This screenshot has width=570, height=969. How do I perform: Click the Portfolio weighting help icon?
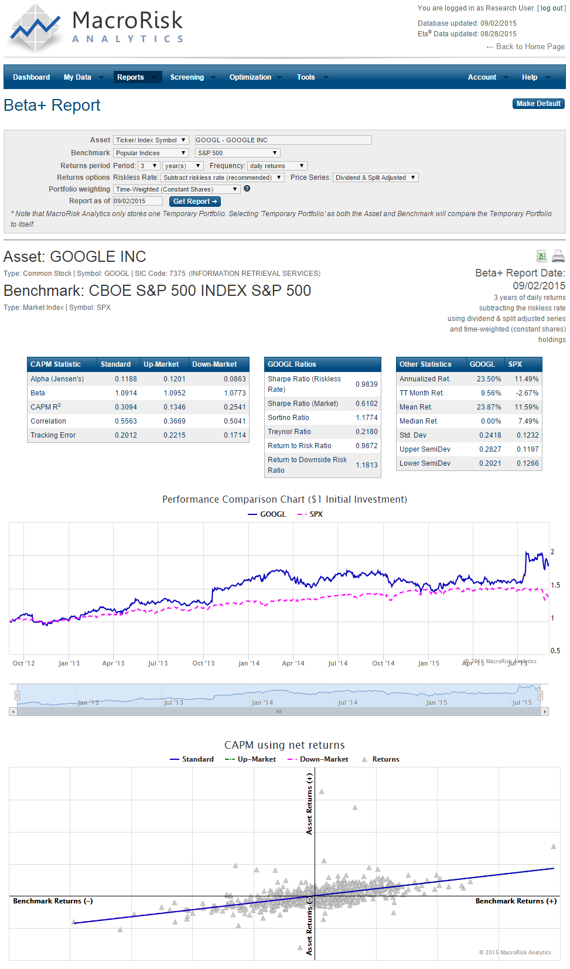point(247,189)
